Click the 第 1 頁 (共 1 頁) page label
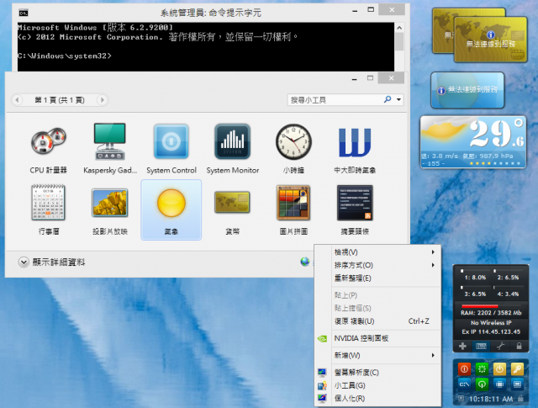Screen dimensions: 538x408 (x=60, y=100)
